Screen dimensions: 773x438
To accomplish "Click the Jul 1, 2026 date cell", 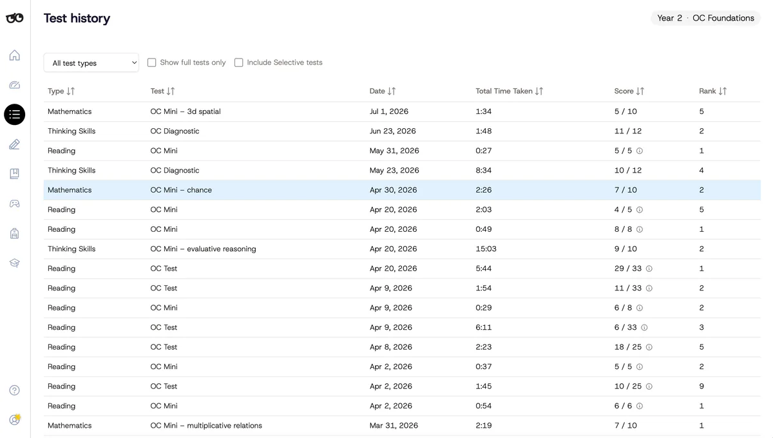I will (x=389, y=111).
